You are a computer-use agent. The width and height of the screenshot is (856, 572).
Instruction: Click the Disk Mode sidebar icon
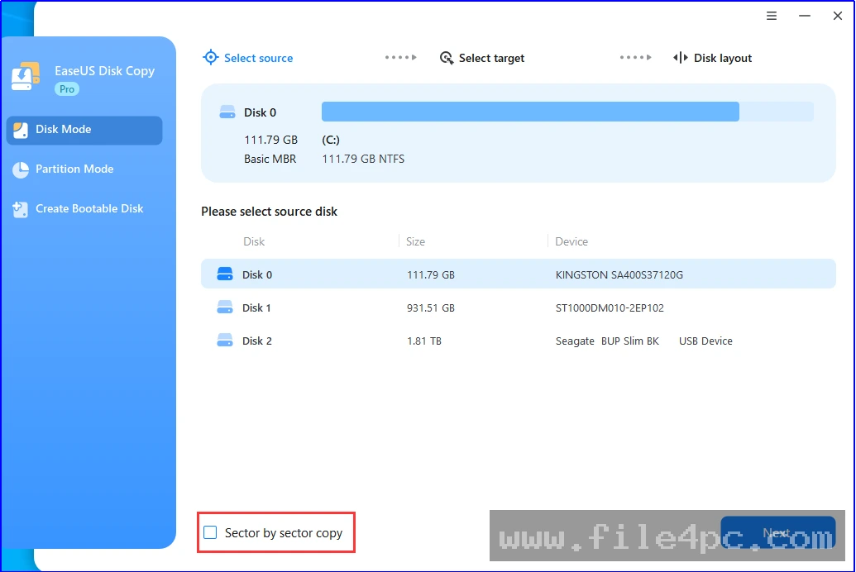point(21,130)
